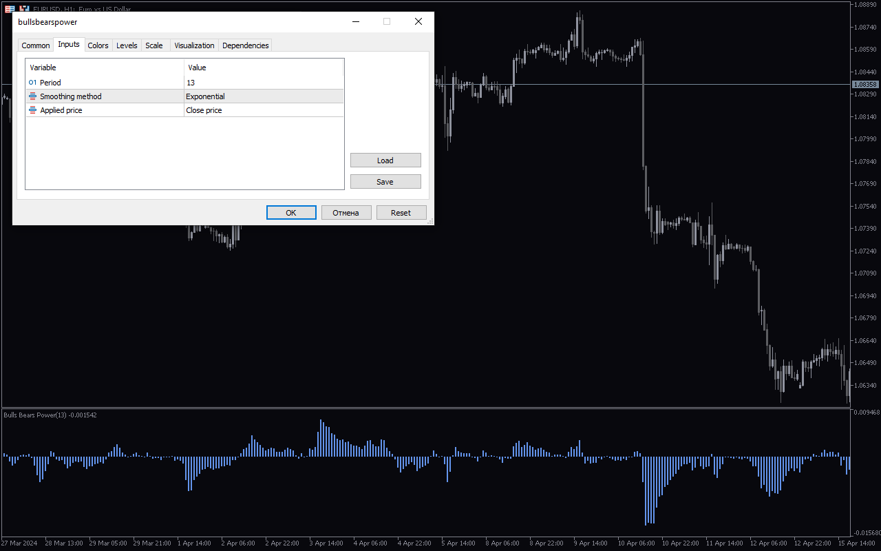Click the Smoothing method enum icon
The height and width of the screenshot is (551, 881).
[32, 96]
